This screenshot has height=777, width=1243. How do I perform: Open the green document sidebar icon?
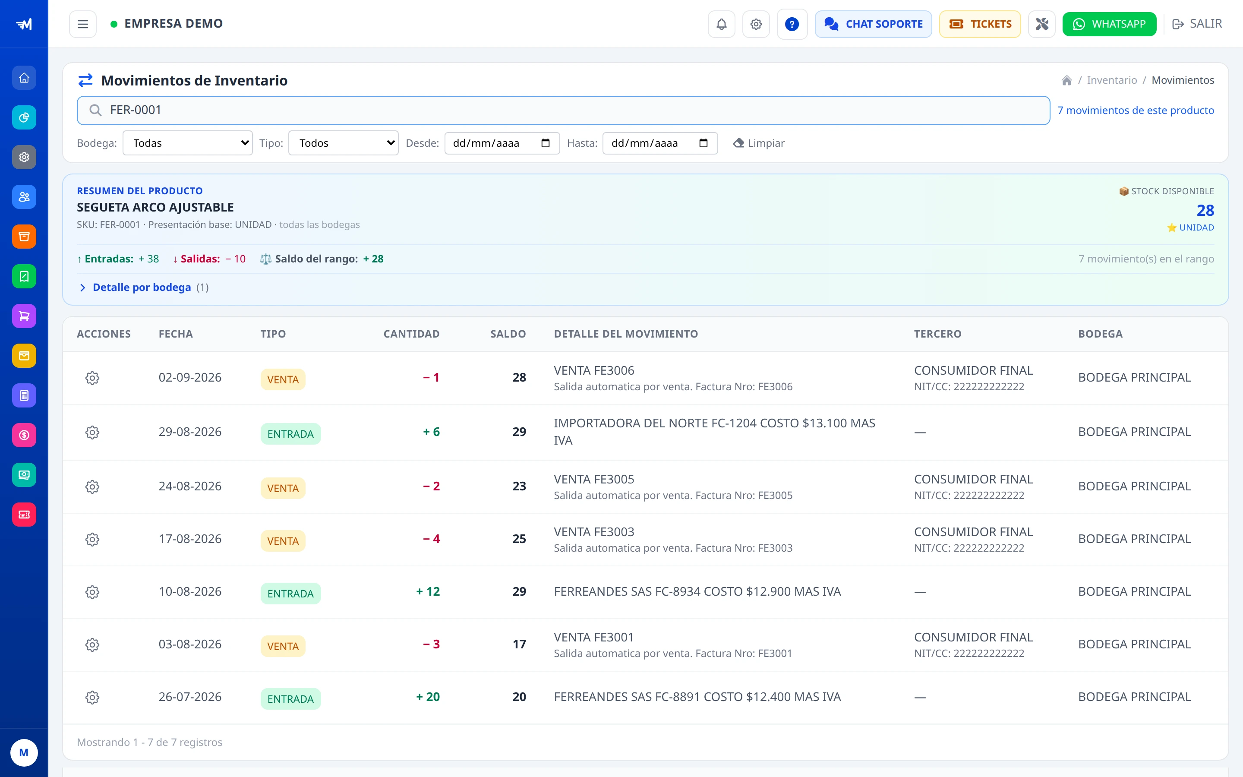[x=24, y=276]
